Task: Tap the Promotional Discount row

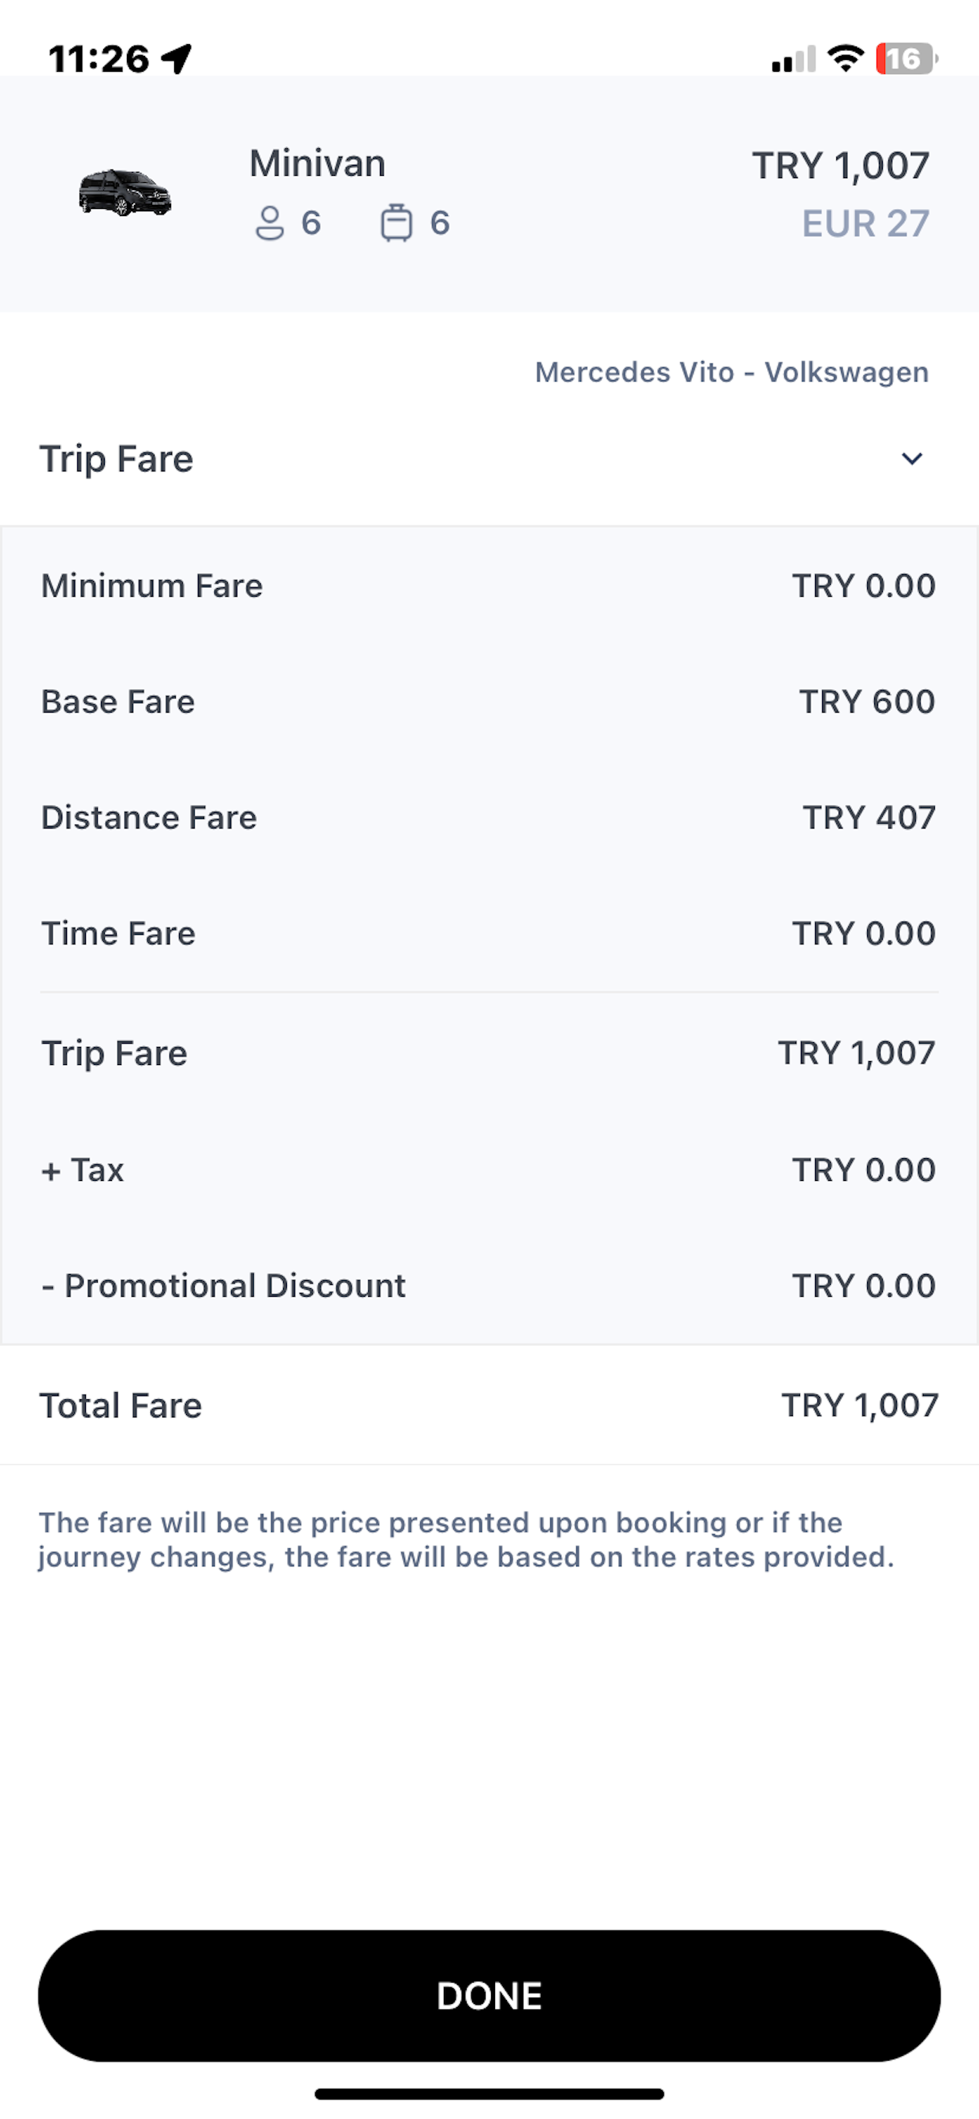Action: pos(489,1286)
